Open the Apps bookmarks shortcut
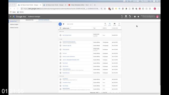169x95 pixels. tap(13, 12)
